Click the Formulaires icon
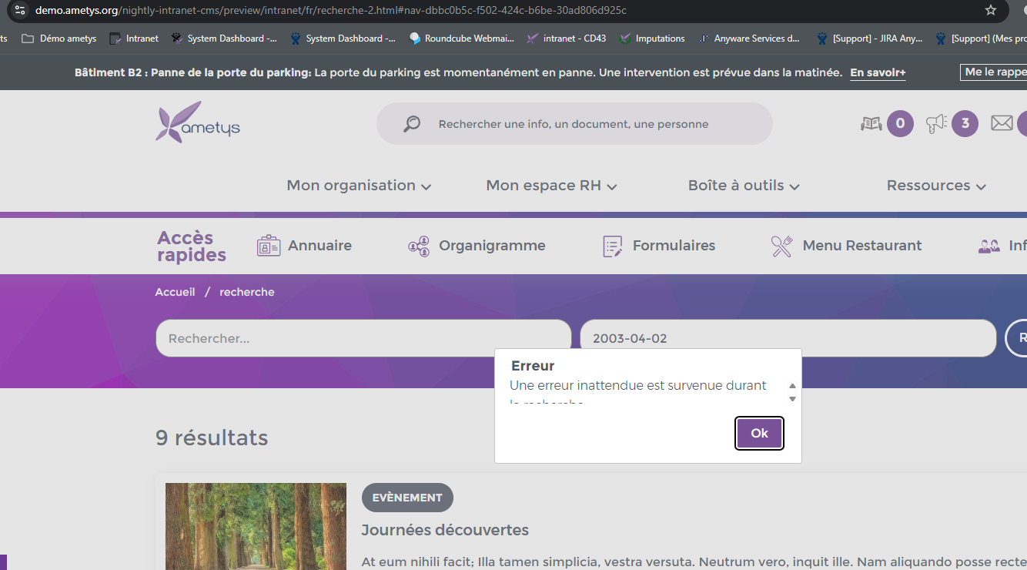 click(x=612, y=246)
